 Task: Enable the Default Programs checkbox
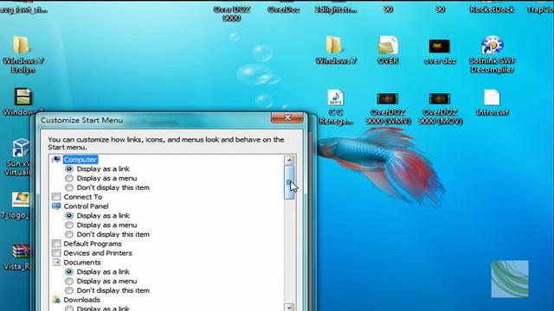coord(56,244)
